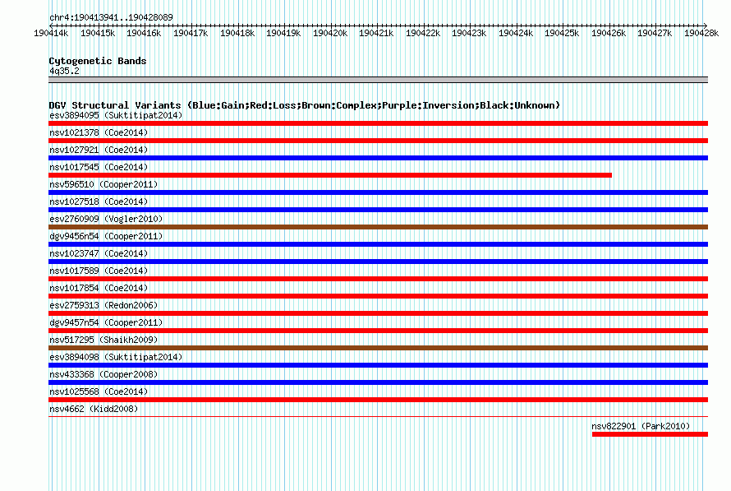Select the thin red line of nsv4662
Image resolution: width=731 pixels, height=491 pixels.
pyautogui.click(x=378, y=417)
